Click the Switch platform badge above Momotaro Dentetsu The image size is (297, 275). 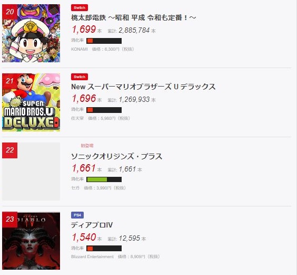[80, 8]
